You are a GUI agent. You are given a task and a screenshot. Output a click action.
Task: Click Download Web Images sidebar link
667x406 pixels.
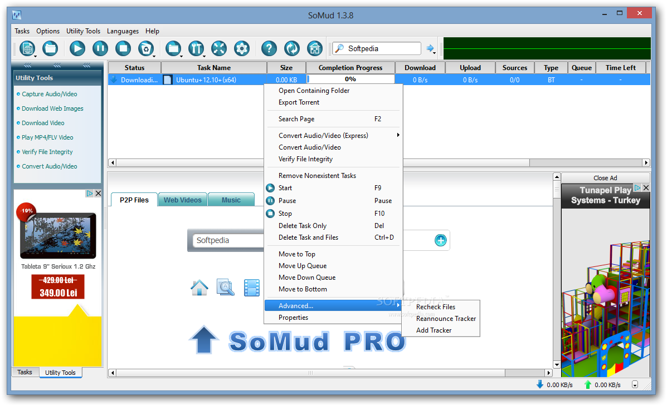52,108
